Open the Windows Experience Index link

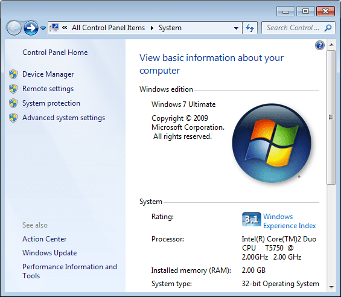pyautogui.click(x=290, y=221)
